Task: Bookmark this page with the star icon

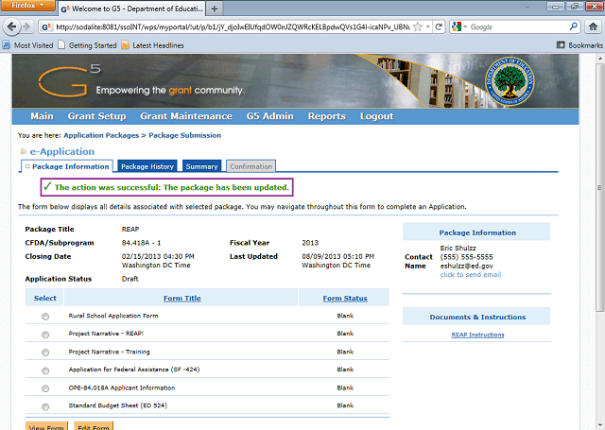Action: click(x=418, y=26)
